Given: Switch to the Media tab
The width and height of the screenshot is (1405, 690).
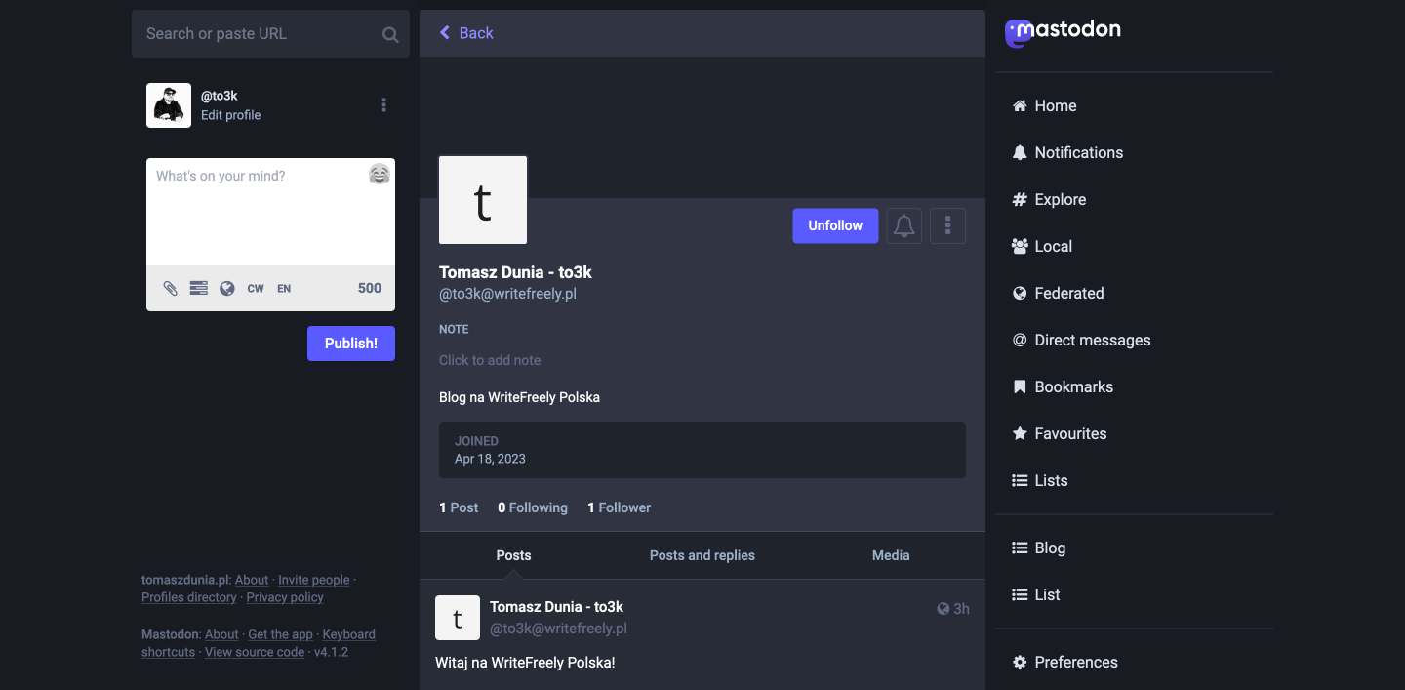Looking at the screenshot, I should coord(891,555).
